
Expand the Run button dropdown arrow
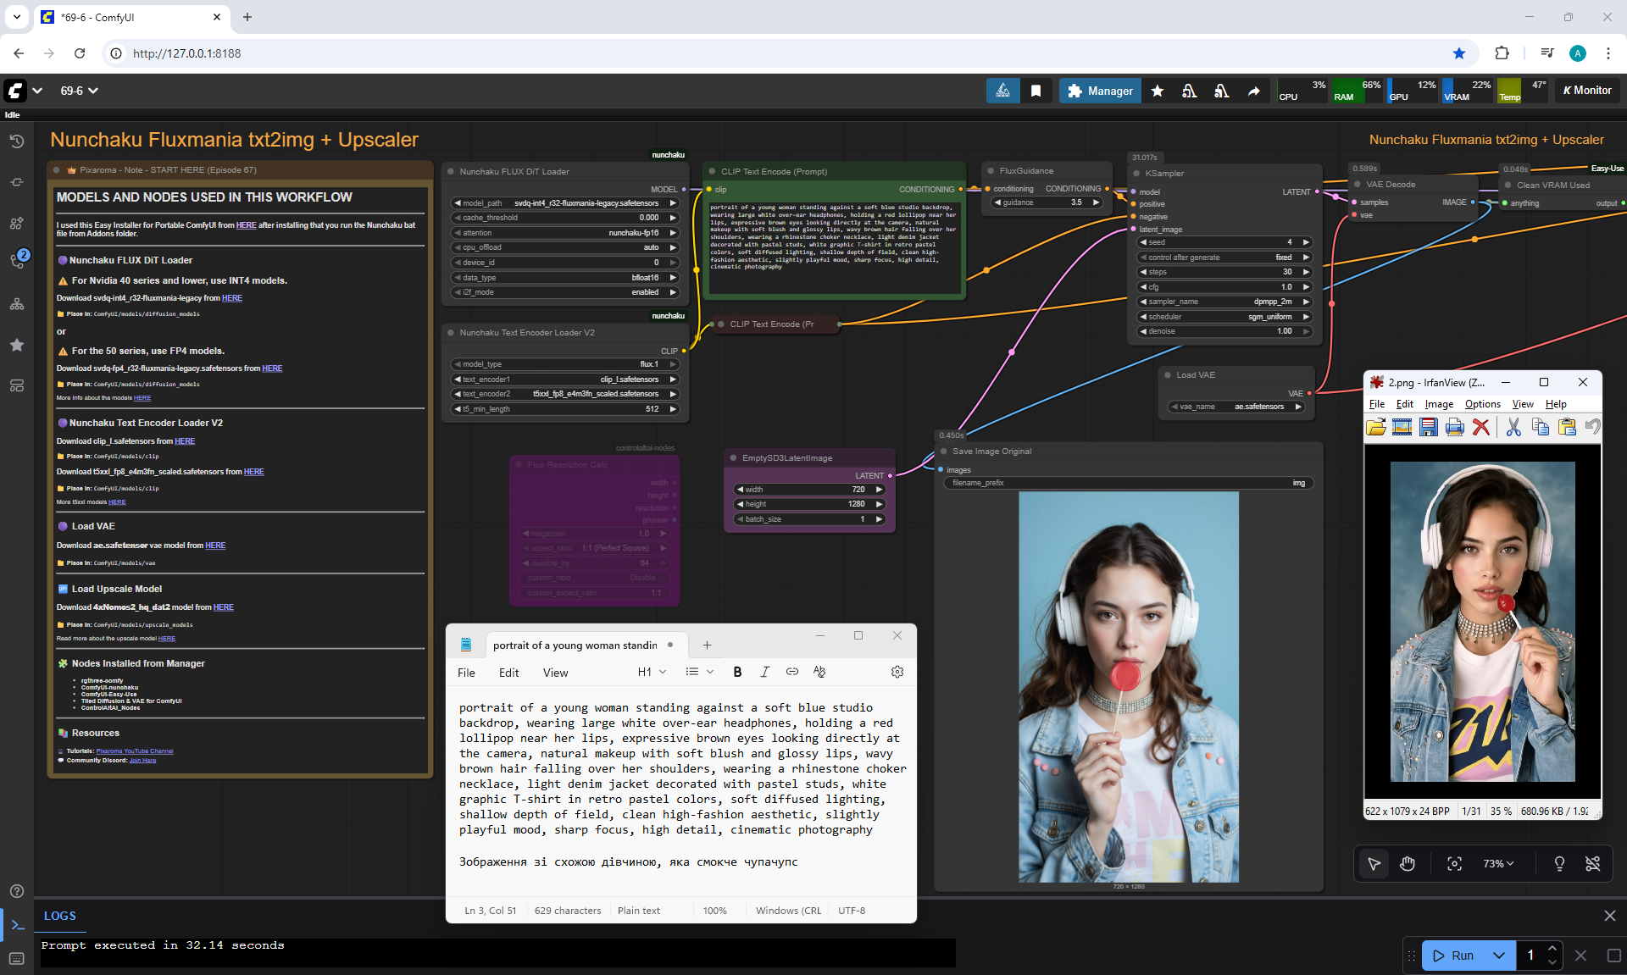click(1498, 956)
